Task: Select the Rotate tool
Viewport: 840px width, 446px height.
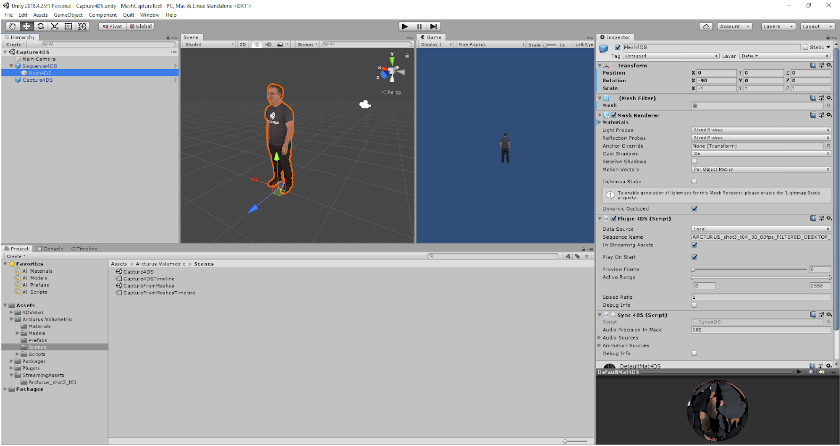Action: (x=40, y=26)
